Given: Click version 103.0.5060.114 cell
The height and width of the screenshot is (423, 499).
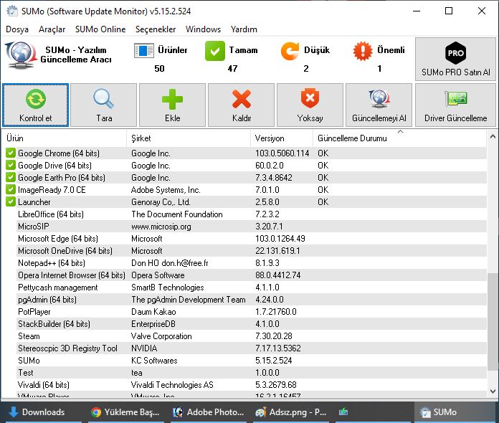Looking at the screenshot, I should click(282, 153).
